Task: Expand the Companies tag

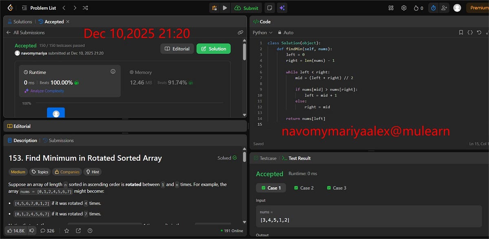Action: tap(67, 172)
